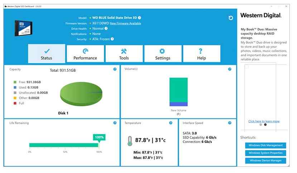The height and width of the screenshot is (173, 297).
Task: Launch Windows Device Manager shortcut
Action: [x=265, y=160]
